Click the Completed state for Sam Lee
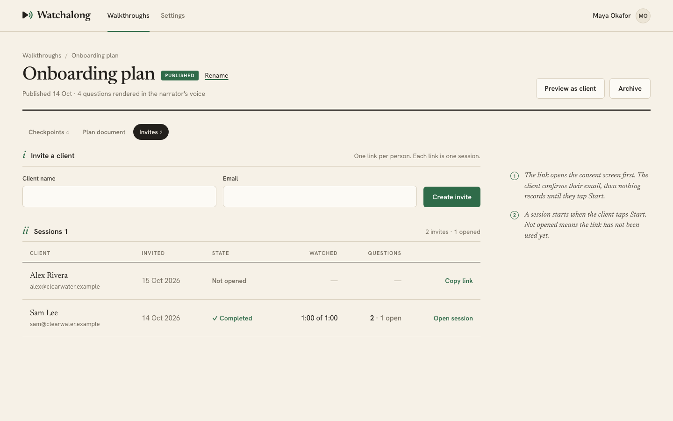The width and height of the screenshot is (673, 421). 232,318
